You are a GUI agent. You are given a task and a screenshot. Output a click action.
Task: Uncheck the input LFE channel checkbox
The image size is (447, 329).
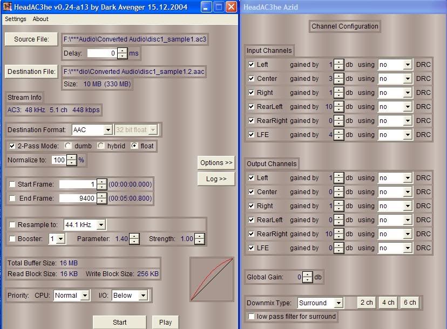(251, 134)
